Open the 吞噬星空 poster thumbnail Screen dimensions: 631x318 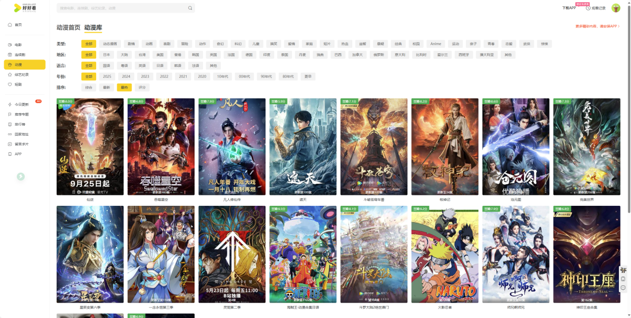161,147
